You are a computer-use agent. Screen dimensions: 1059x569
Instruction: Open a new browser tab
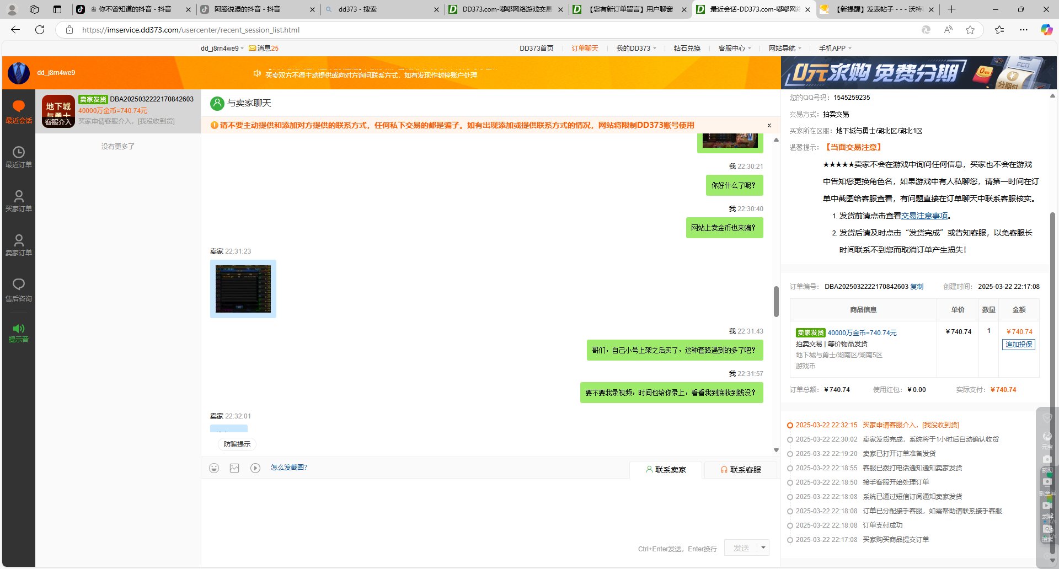951,9
